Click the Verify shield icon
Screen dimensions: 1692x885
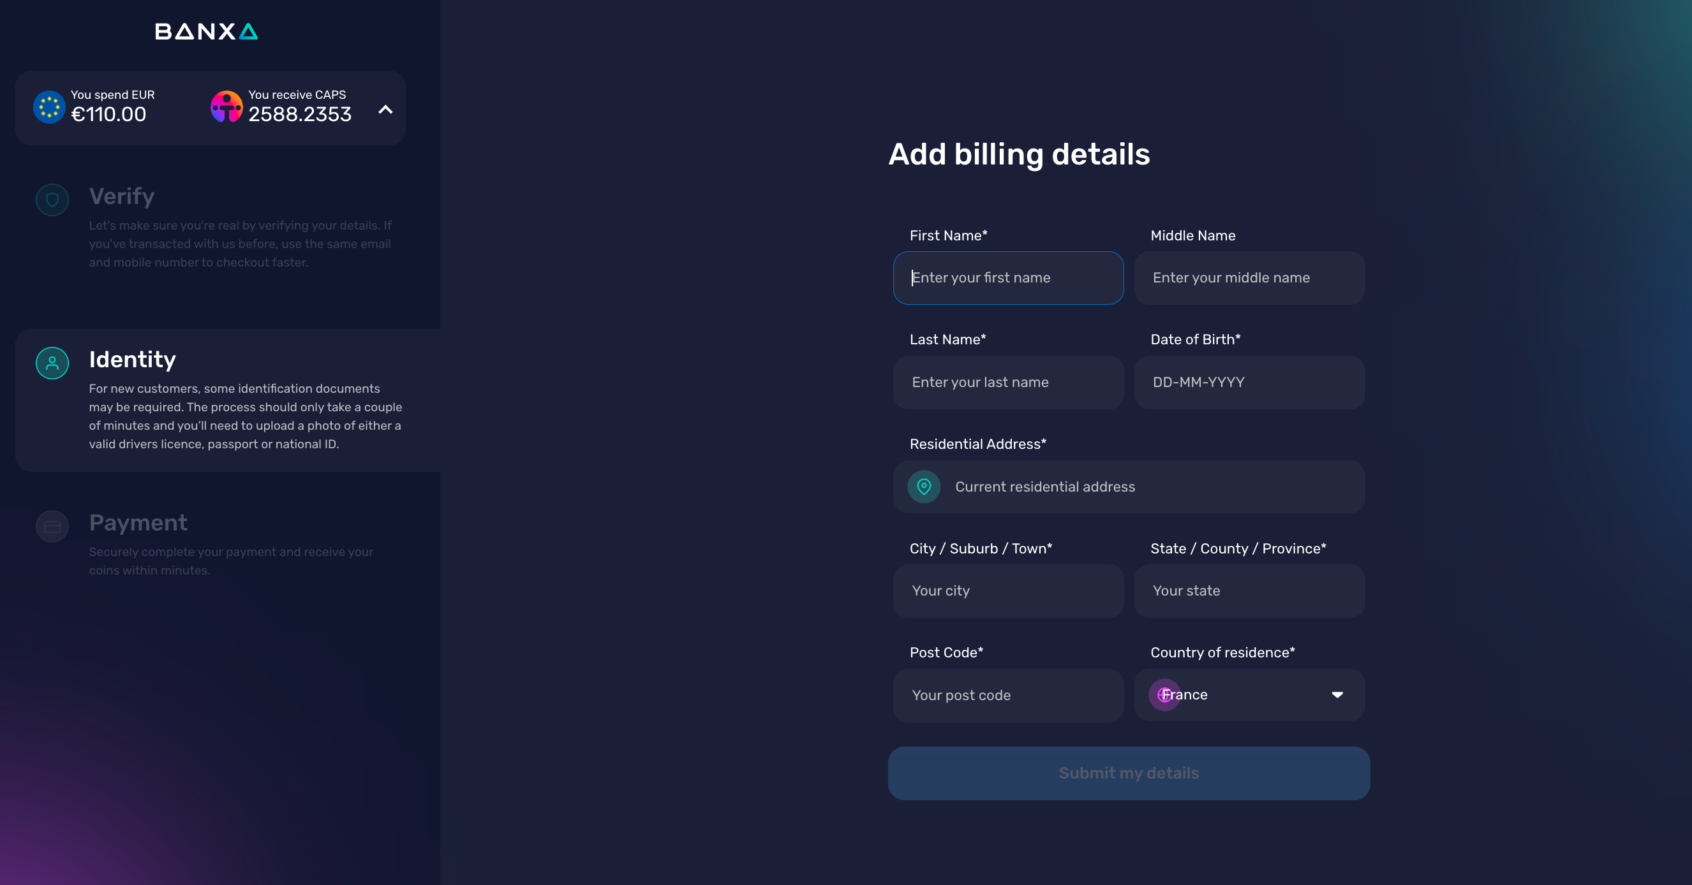(x=52, y=200)
